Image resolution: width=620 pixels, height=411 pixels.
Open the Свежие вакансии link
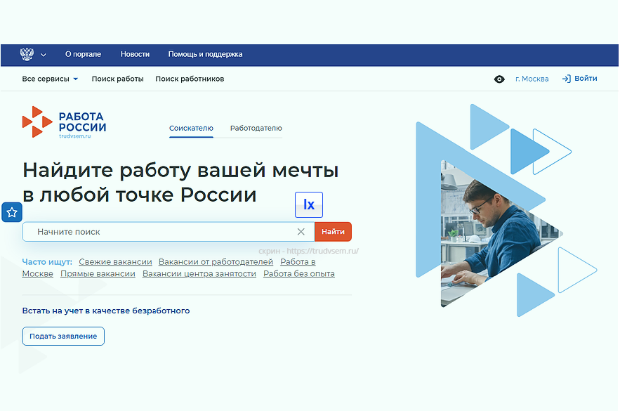(x=115, y=261)
